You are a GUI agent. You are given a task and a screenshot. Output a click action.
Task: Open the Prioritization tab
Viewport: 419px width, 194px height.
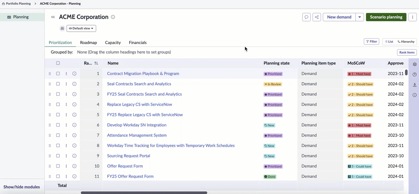click(60, 42)
